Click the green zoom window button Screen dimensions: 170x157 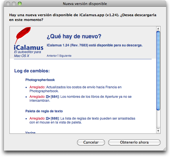20,4
